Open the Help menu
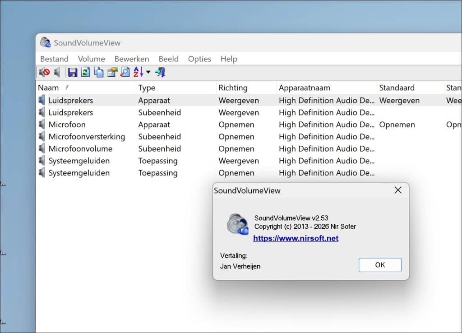 click(x=229, y=59)
